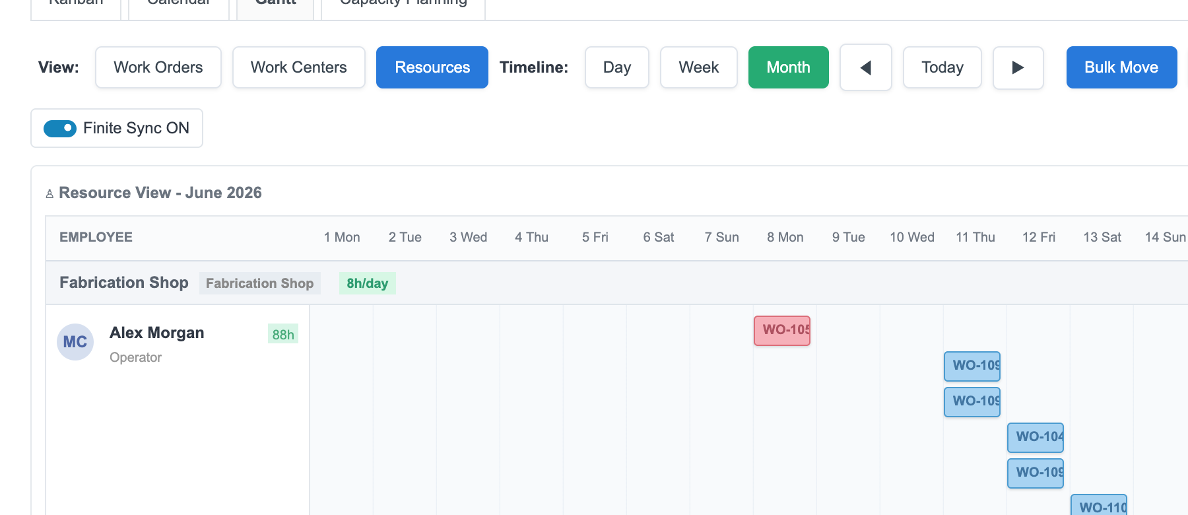Go to previous month with left arrow
This screenshot has width=1188, height=515.
pyautogui.click(x=865, y=67)
